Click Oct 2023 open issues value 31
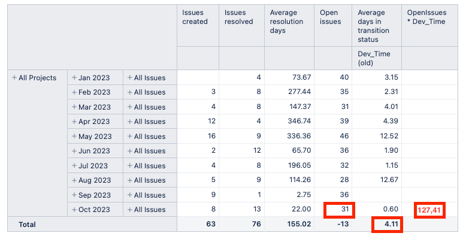The height and width of the screenshot is (239, 466). (x=345, y=209)
